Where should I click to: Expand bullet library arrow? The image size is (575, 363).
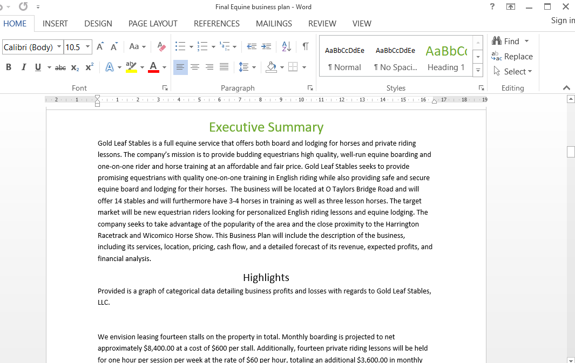tap(191, 47)
